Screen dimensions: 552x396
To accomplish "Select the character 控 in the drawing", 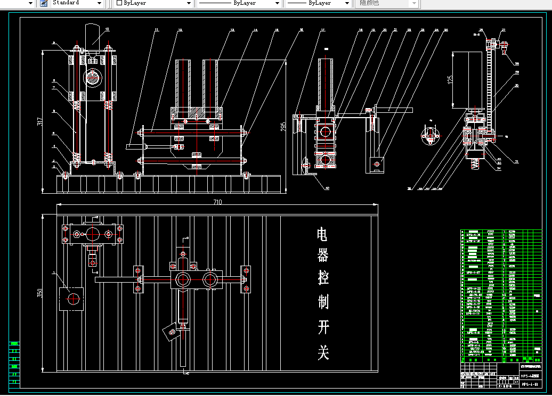I will pos(323,278).
